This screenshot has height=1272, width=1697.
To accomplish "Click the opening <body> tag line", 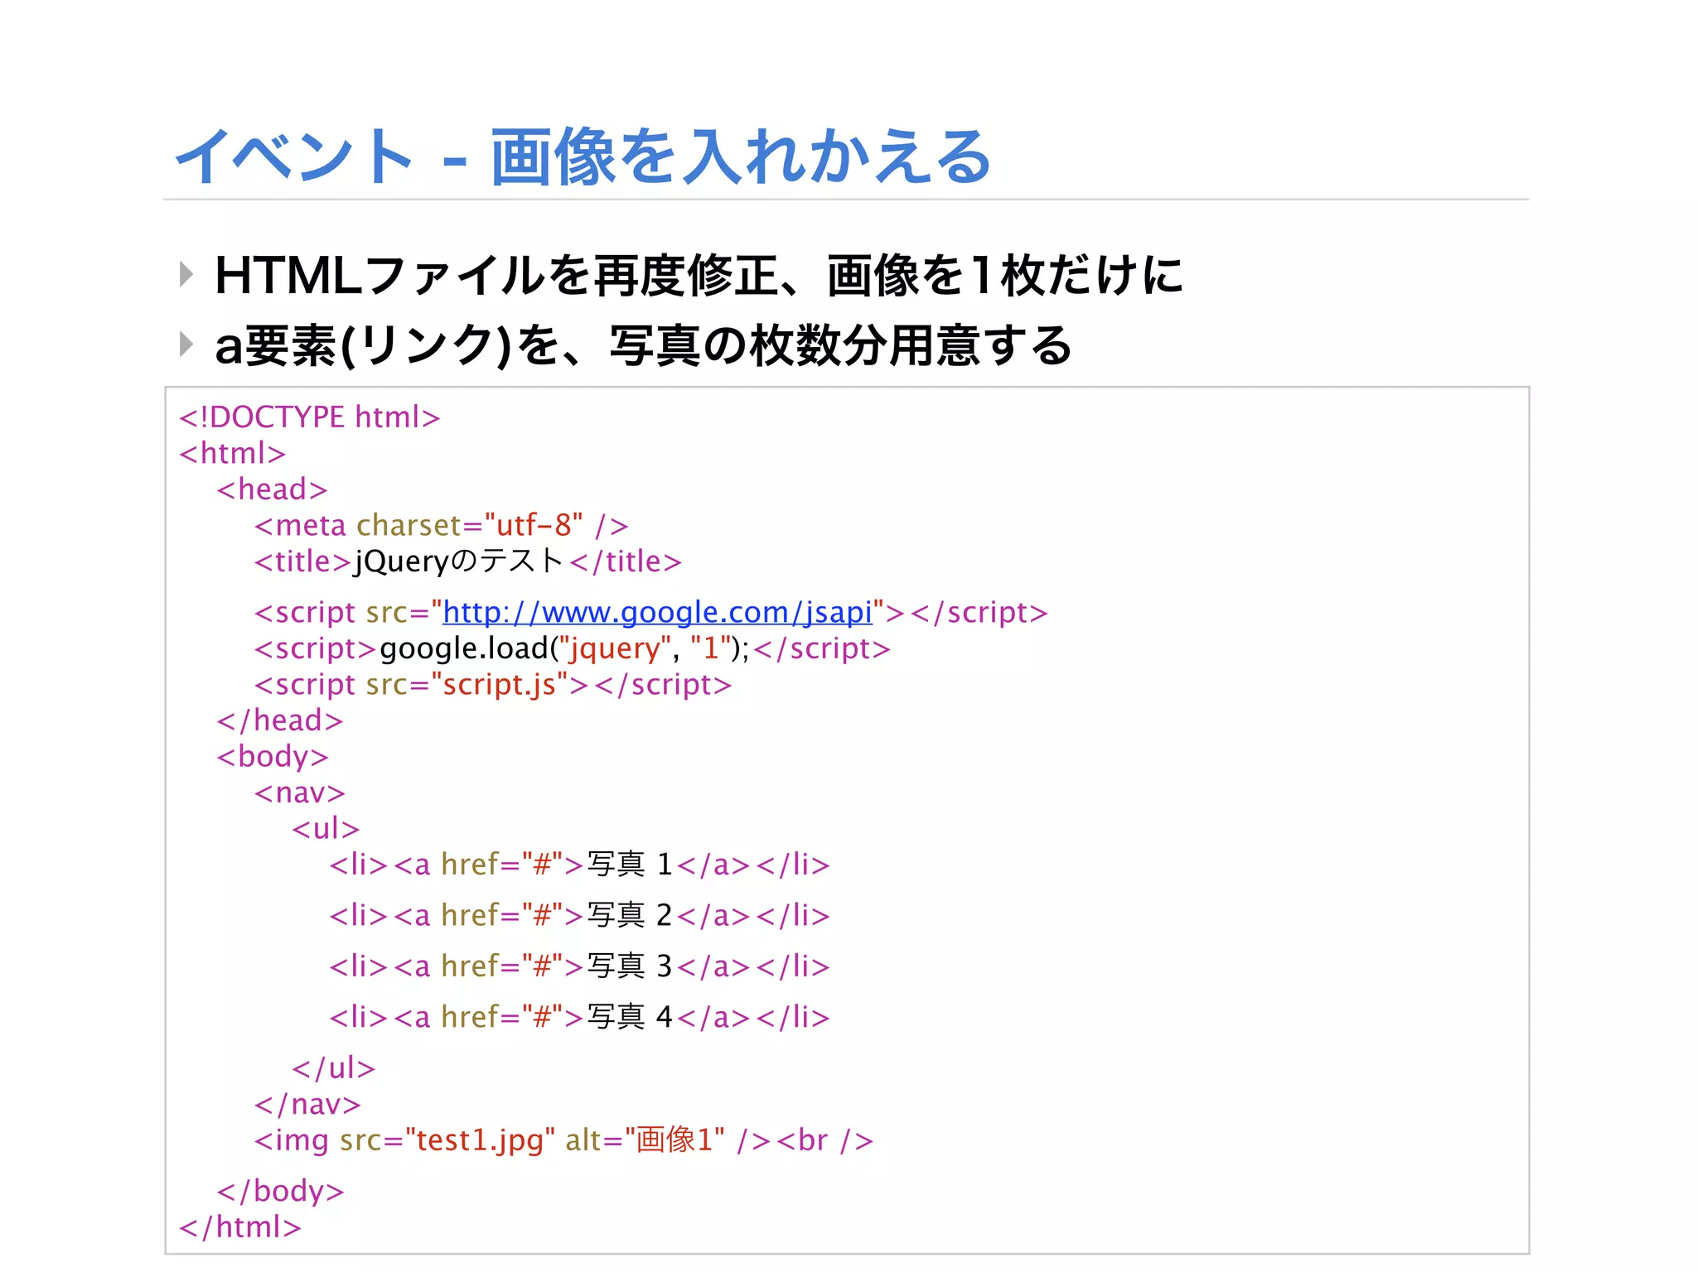I will [273, 758].
